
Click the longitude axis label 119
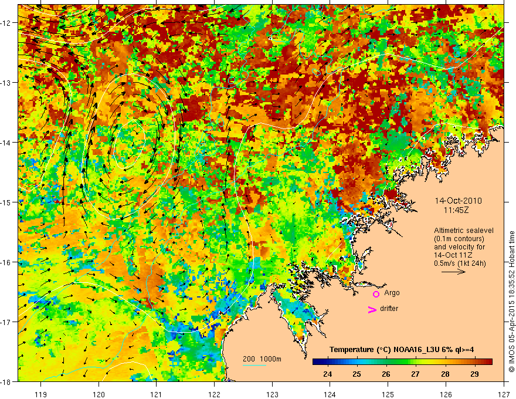coord(41,394)
